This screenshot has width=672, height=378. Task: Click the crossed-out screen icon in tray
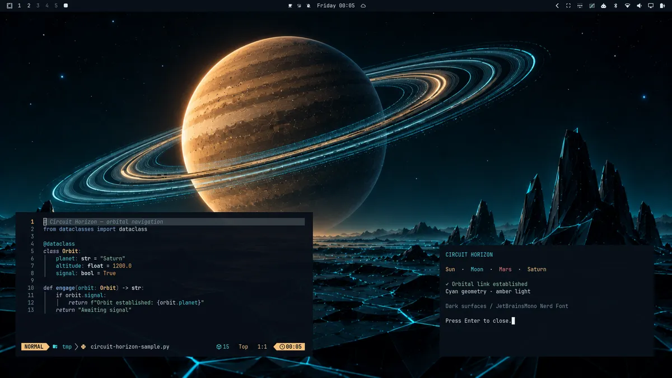click(x=592, y=6)
